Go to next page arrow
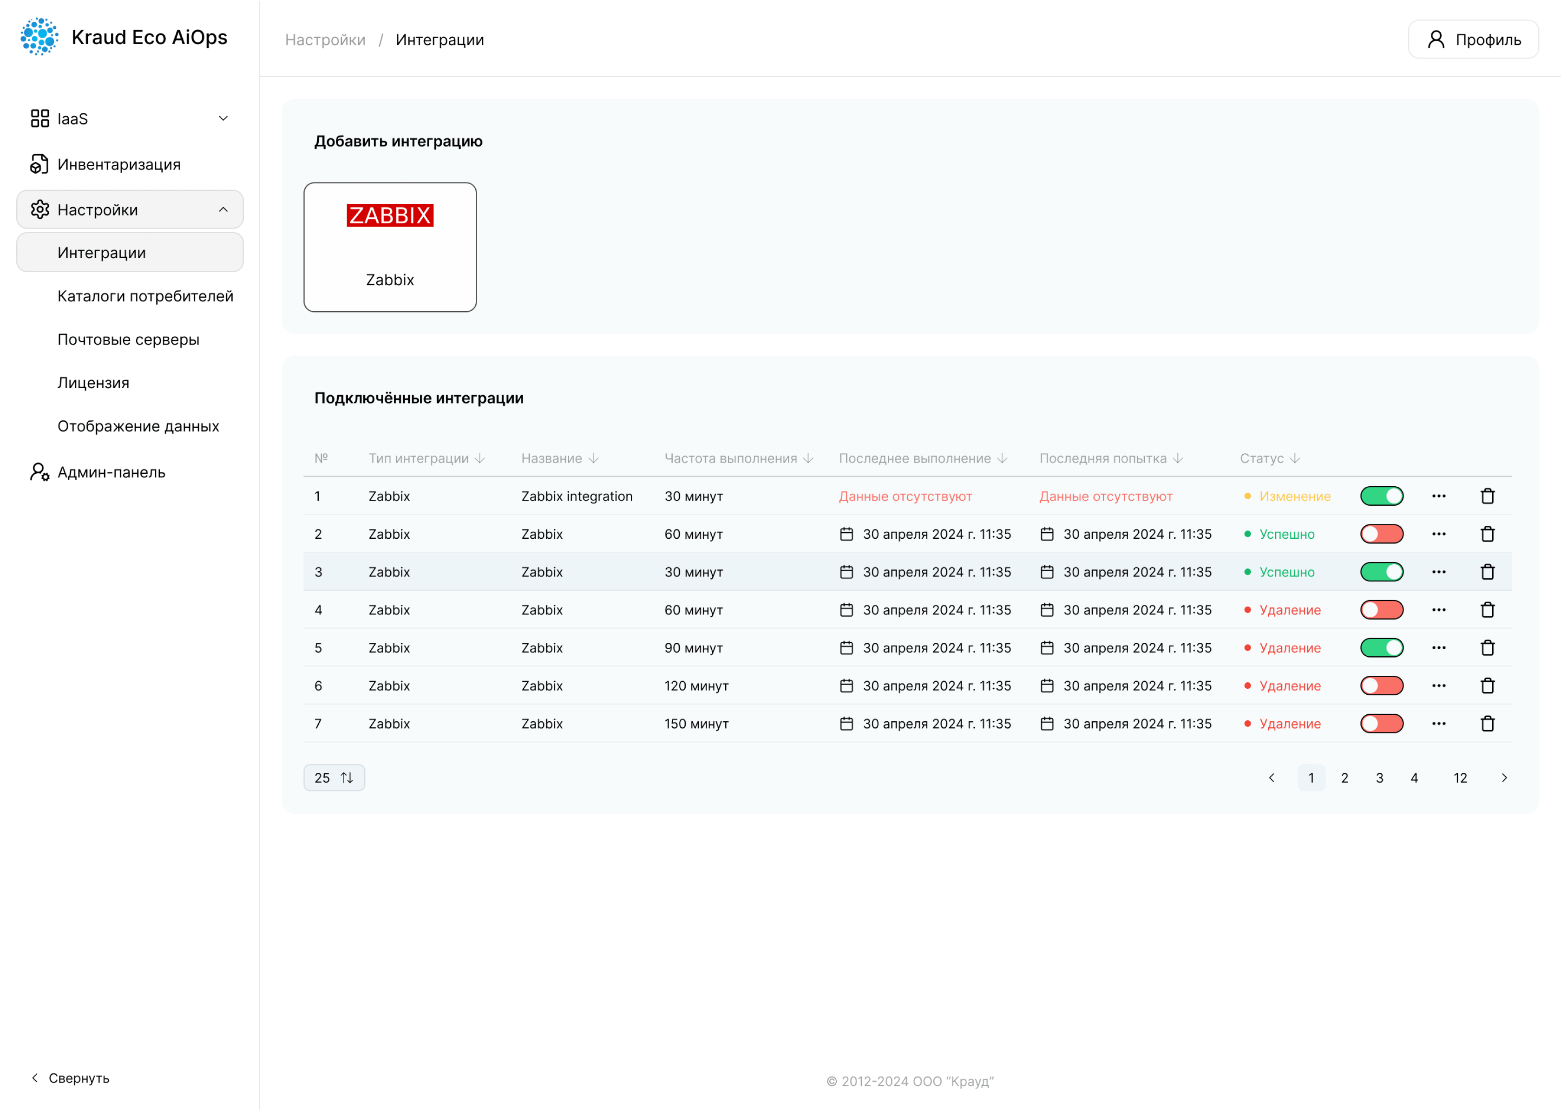 (1503, 778)
